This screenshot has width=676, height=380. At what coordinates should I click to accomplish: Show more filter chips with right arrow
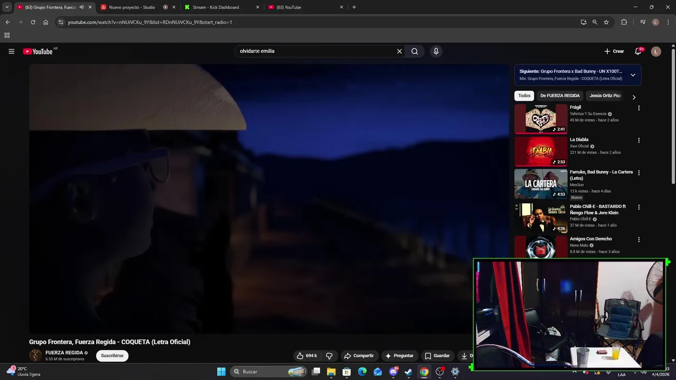point(634,97)
